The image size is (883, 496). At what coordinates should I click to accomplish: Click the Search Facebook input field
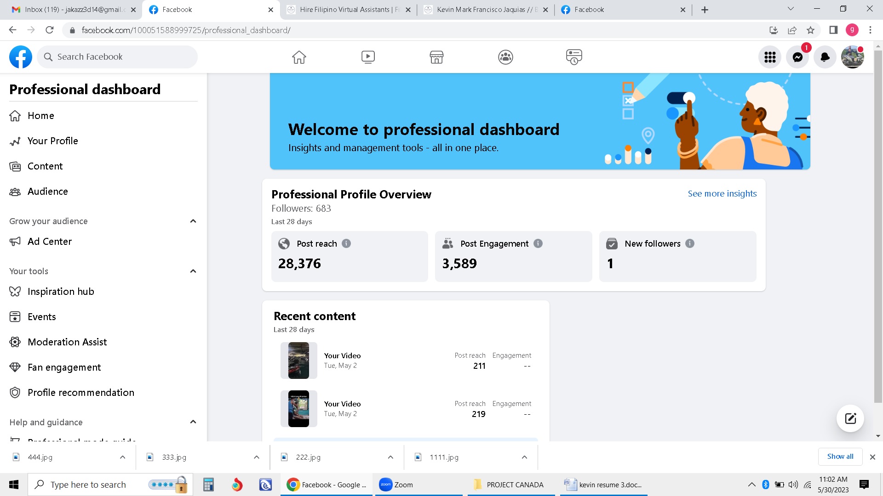pyautogui.click(x=117, y=57)
